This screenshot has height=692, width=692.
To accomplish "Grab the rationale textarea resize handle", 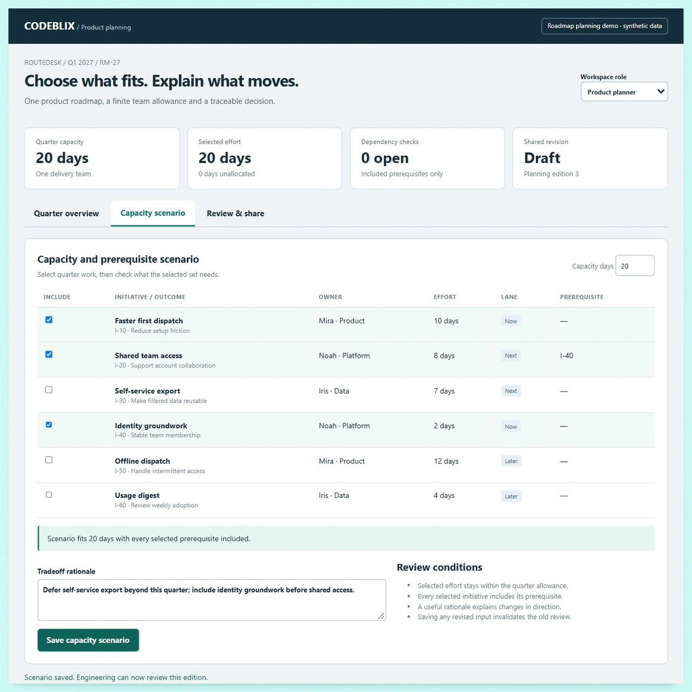I will click(x=381, y=616).
